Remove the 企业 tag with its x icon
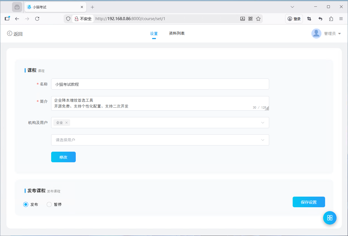This screenshot has height=236, width=348. tap(67, 123)
